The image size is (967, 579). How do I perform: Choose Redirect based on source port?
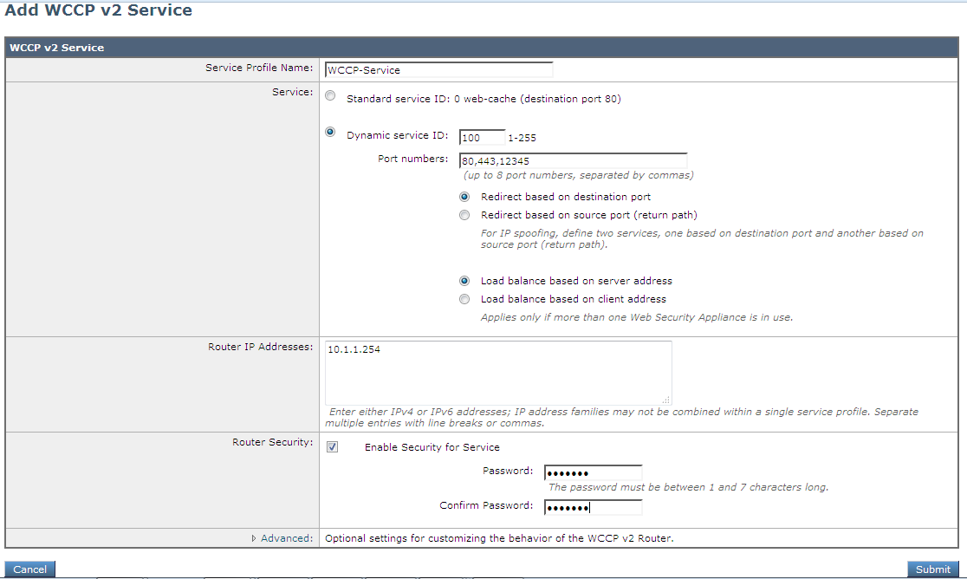pos(464,215)
